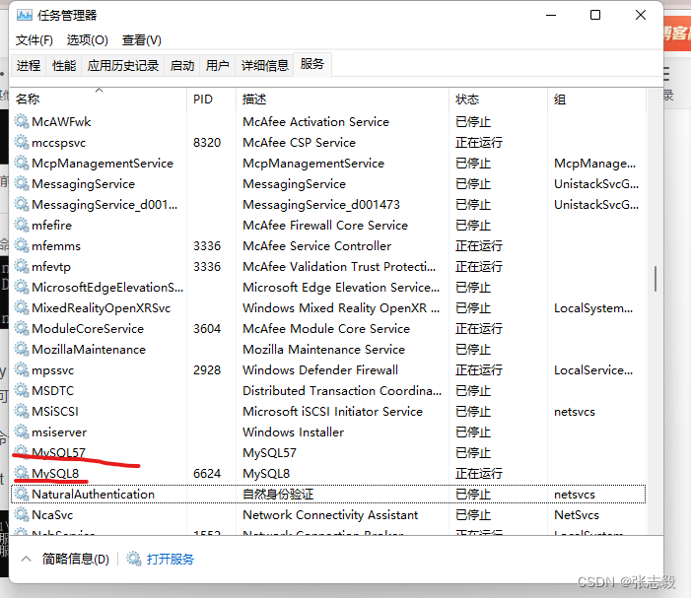
Task: Click Network Connectivity Assistant description
Action: [x=330, y=515]
